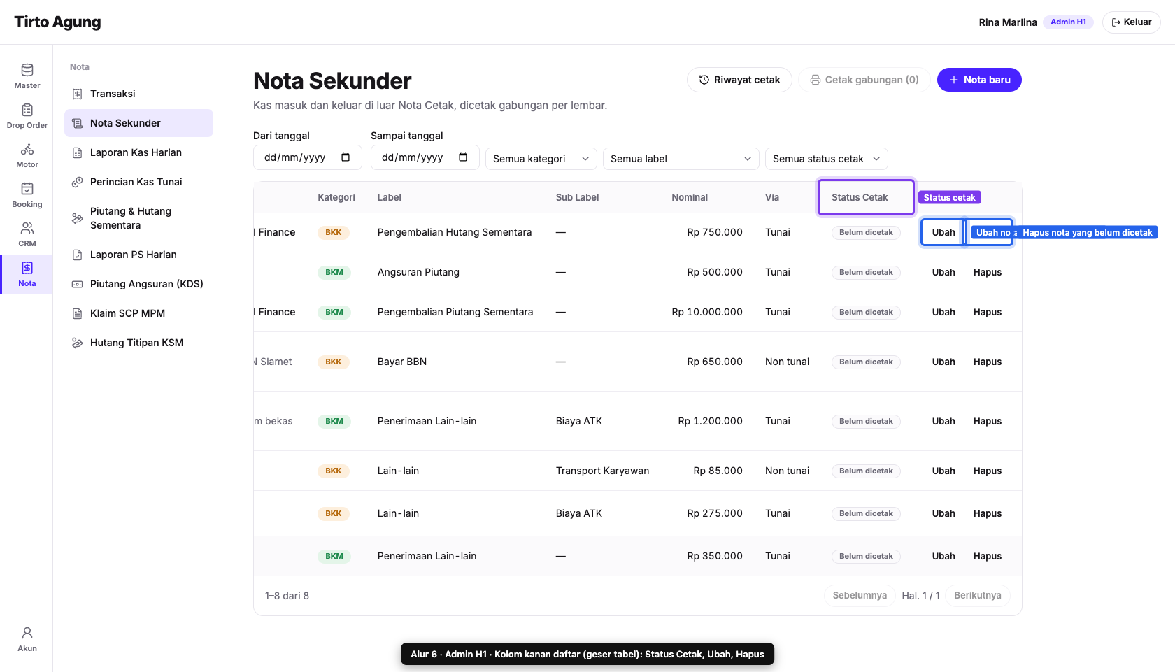Expand the Semua status cetak dropdown

827,159
